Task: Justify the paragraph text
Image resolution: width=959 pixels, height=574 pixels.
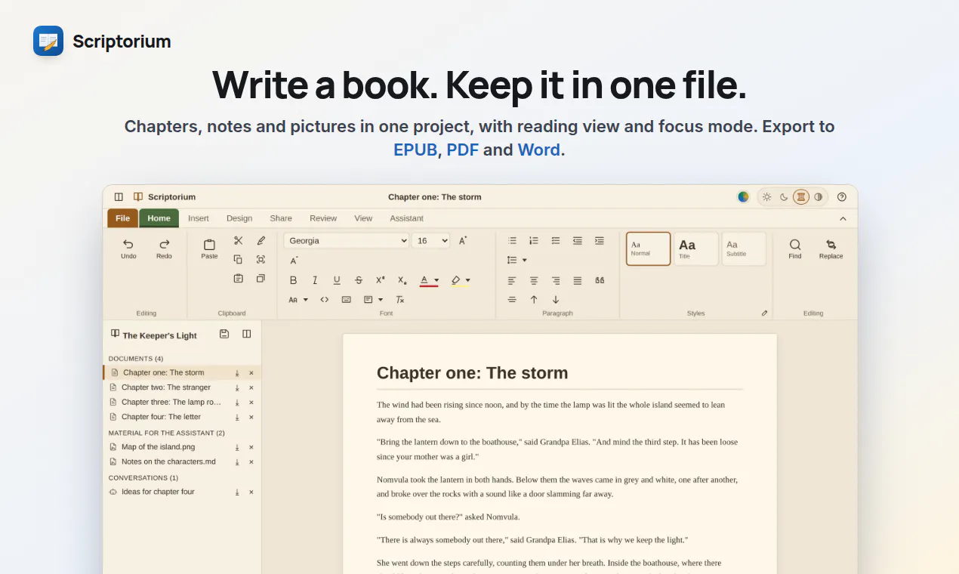Action: coord(578,280)
